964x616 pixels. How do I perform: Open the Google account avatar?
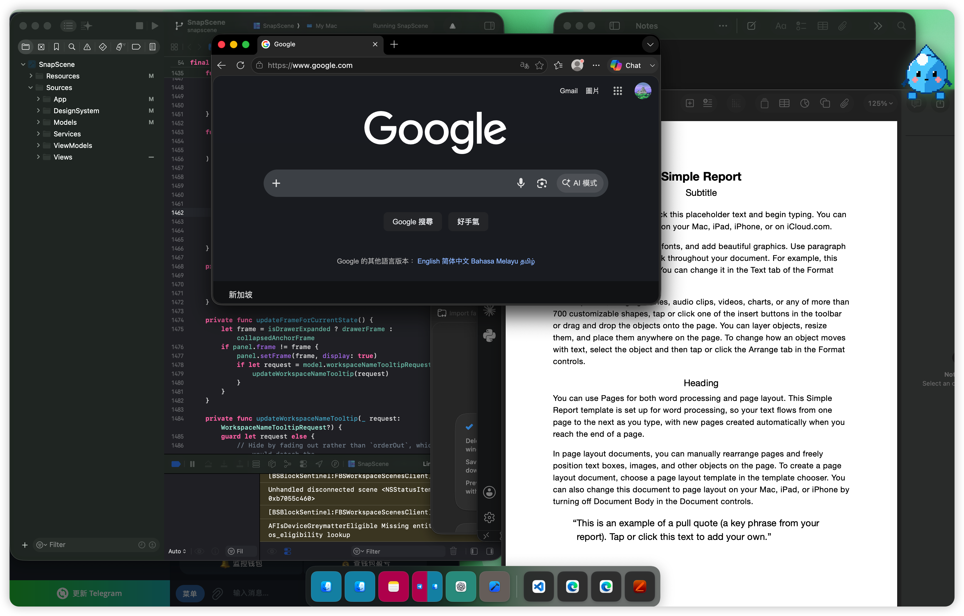[x=643, y=91]
